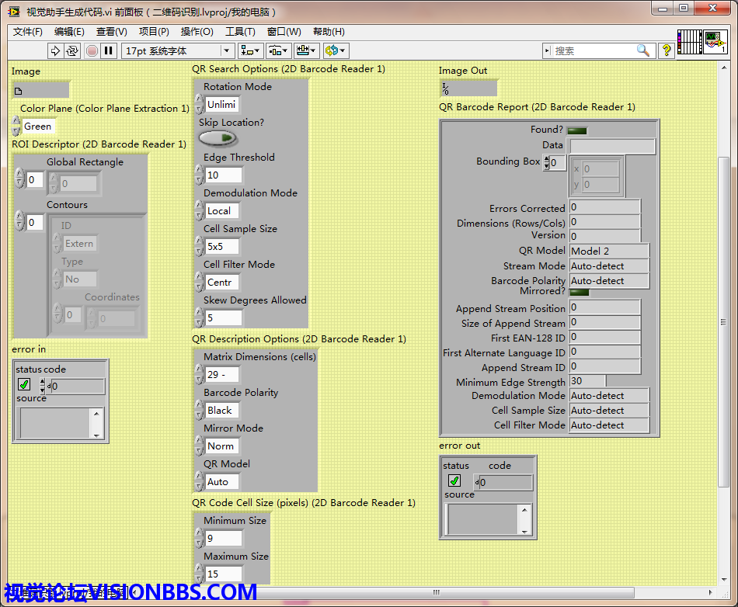This screenshot has height=607, width=738.
Task: Open the Align Objects tool
Action: click(250, 50)
